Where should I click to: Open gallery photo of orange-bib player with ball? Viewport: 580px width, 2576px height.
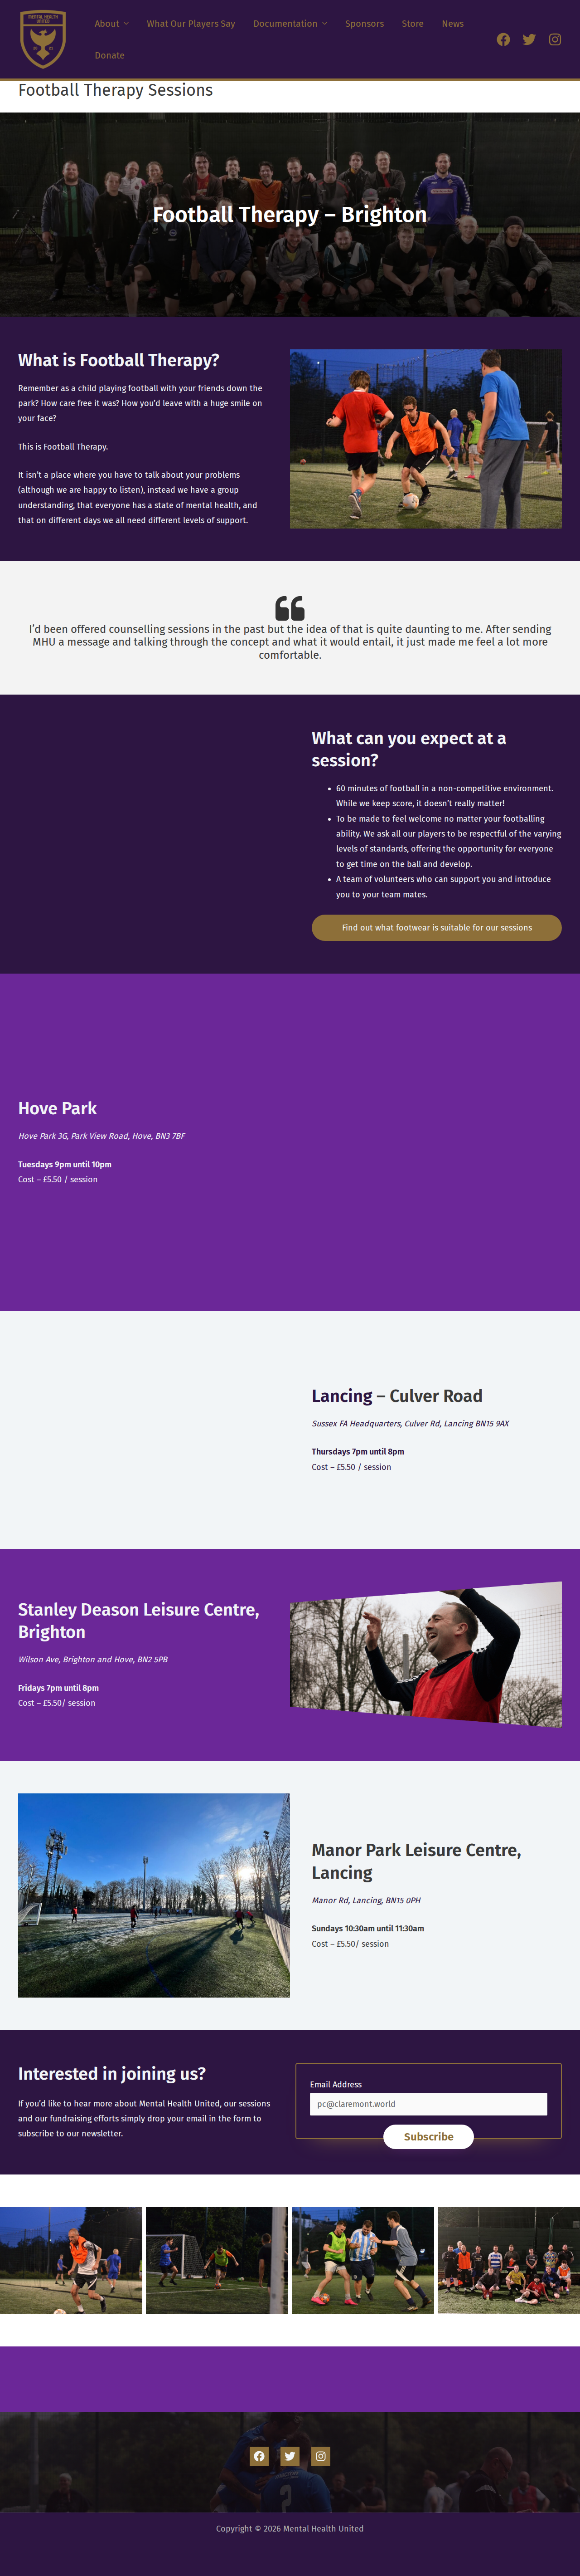71,2260
